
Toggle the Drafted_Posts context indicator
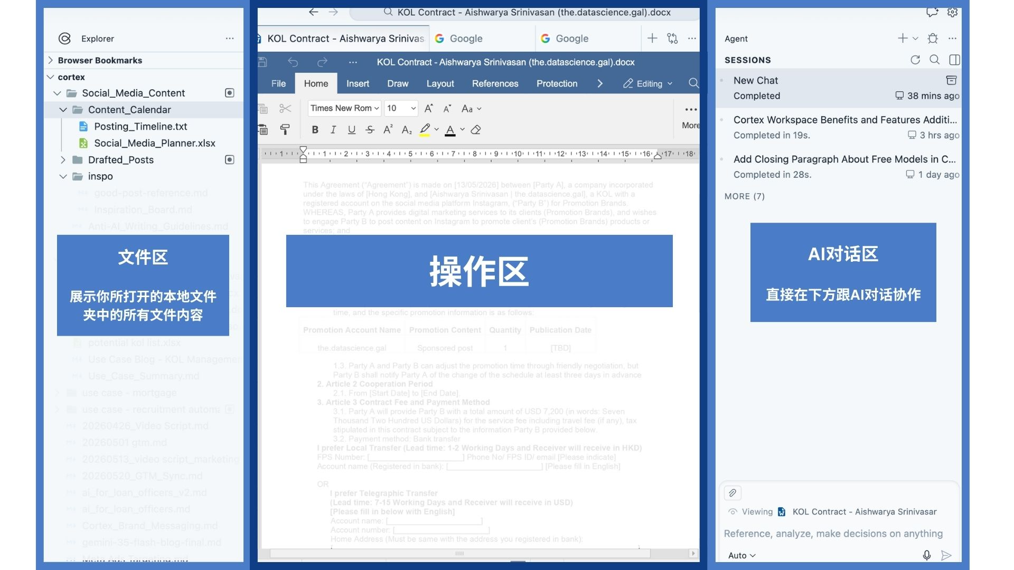[x=230, y=159]
